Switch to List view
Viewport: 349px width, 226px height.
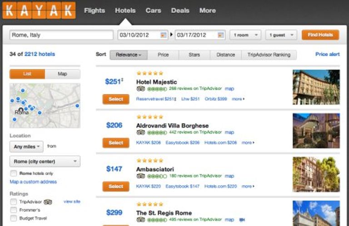[27, 74]
